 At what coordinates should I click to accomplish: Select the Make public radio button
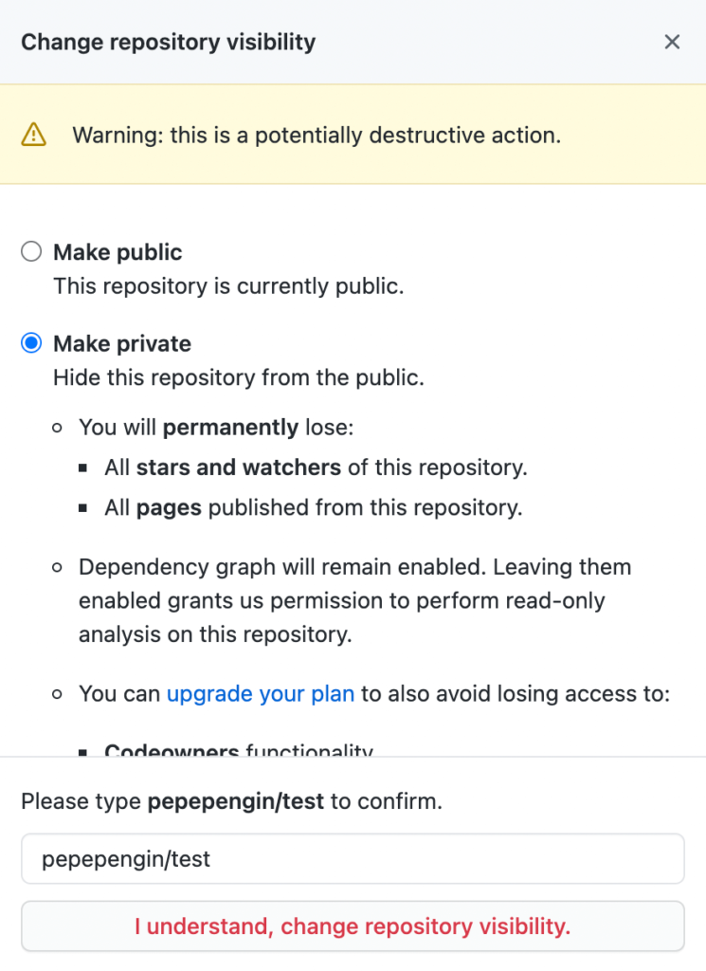[x=31, y=252]
